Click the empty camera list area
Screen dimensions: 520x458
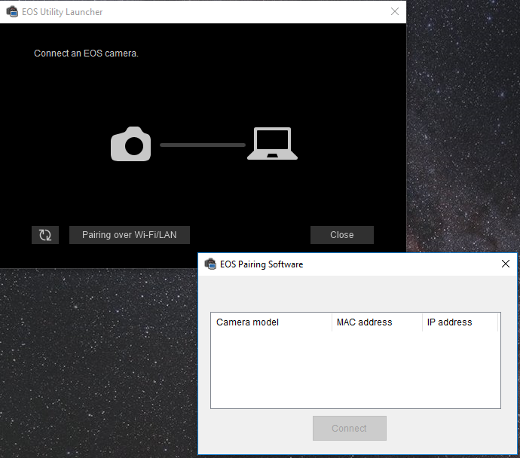click(x=355, y=369)
